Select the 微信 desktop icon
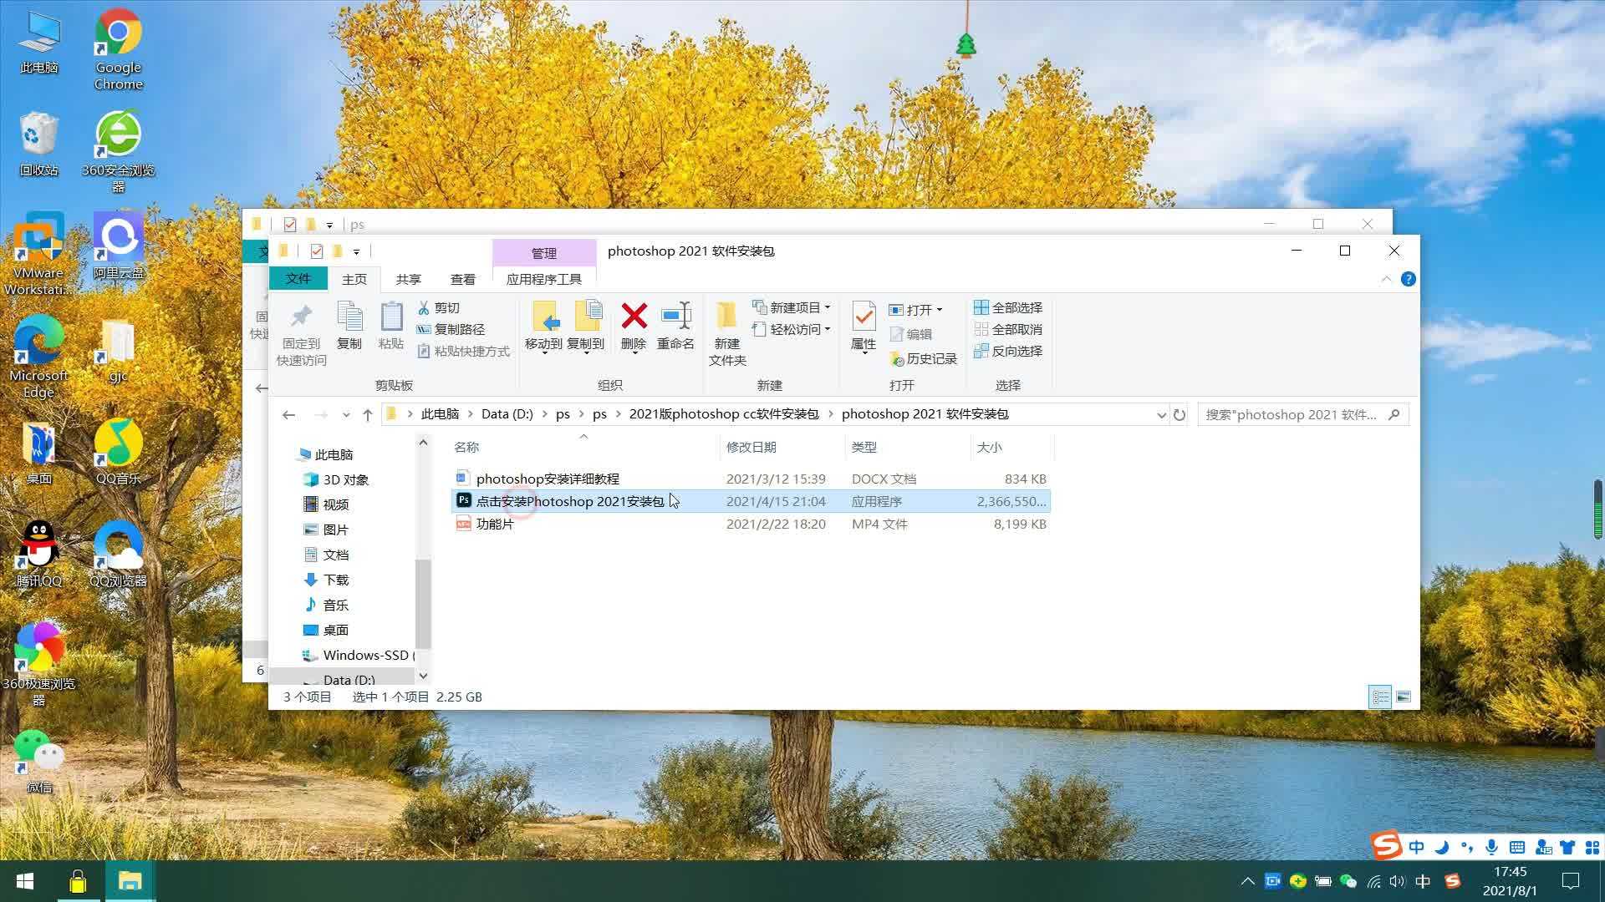 pos(38,761)
